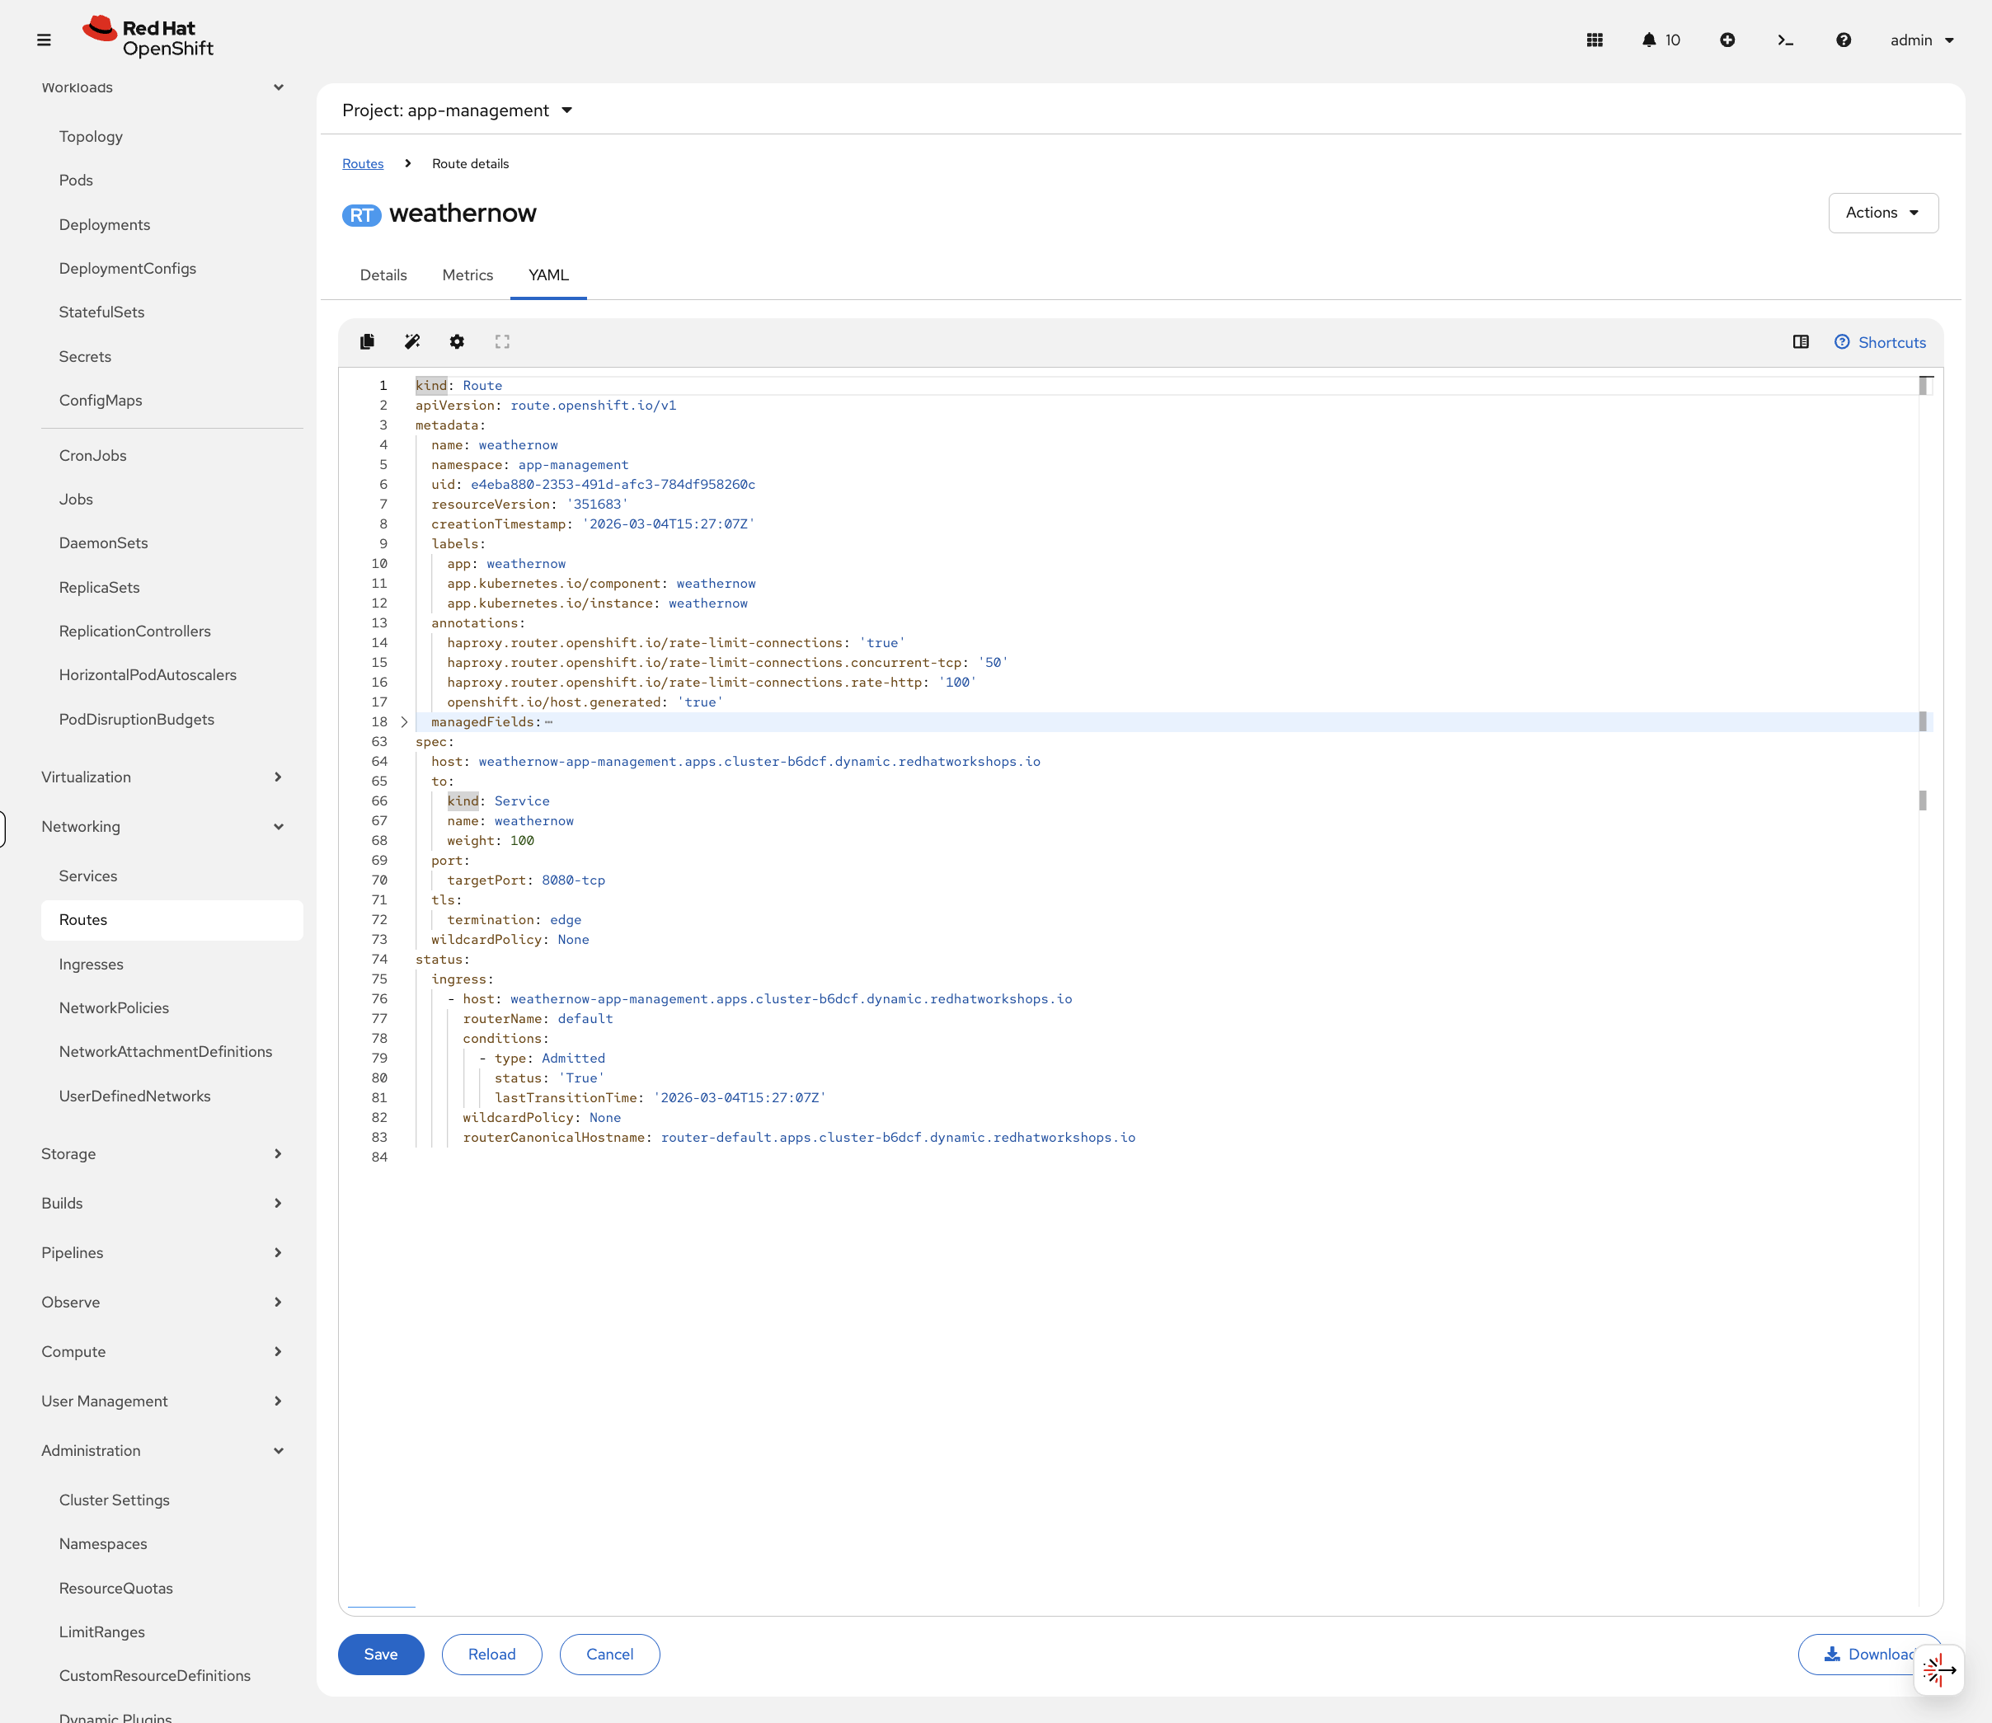Image resolution: width=1992 pixels, height=1723 pixels.
Task: Navigate back via the Routes breadcrumb link
Action: point(363,163)
